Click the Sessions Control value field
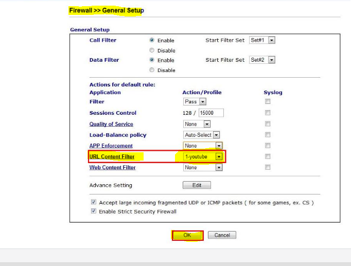This screenshot has height=266, width=351. tap(211, 113)
